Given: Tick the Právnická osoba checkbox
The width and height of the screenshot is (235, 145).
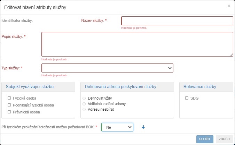Looking at the screenshot, I should click(9, 112).
